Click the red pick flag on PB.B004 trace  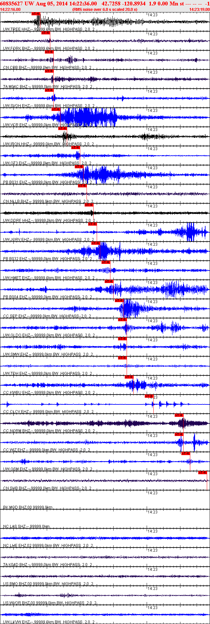click(x=109, y=281)
